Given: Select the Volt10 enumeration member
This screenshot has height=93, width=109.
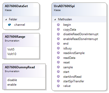Looking at the screenshot, I should (x=12, y=54).
